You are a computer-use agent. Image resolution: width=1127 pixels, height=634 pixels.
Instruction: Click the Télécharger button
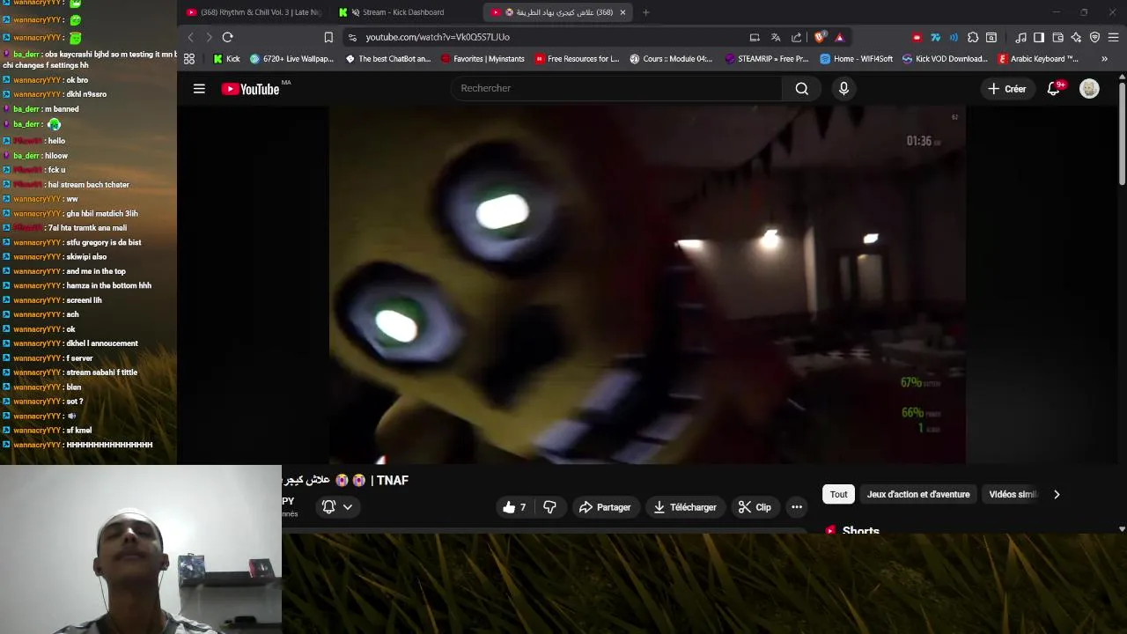pos(685,507)
